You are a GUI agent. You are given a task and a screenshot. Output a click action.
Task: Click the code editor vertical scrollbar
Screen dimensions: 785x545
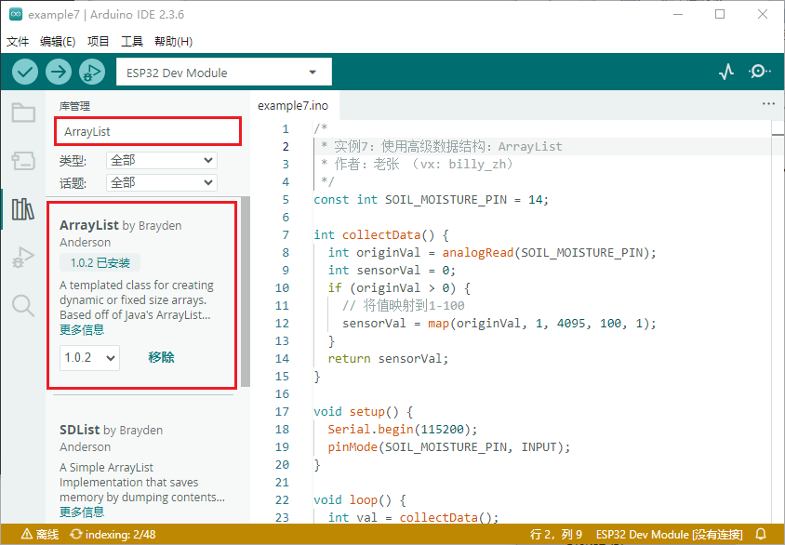pyautogui.click(x=778, y=320)
